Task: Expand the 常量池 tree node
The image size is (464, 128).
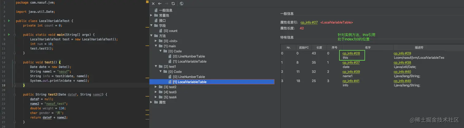Action: [151, 15]
